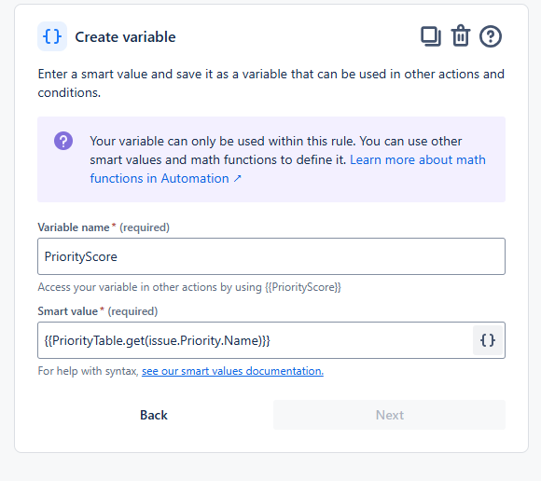Click the Create variable heading
Image resolution: width=541 pixels, height=481 pixels.
tap(125, 37)
